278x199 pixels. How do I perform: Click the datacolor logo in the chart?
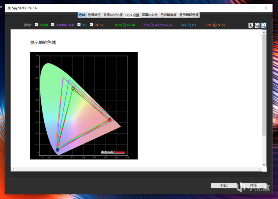point(113,152)
